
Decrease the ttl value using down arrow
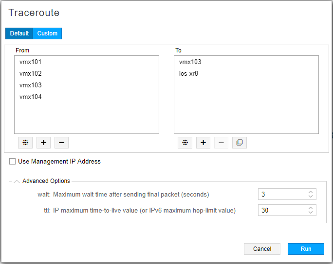click(311, 213)
